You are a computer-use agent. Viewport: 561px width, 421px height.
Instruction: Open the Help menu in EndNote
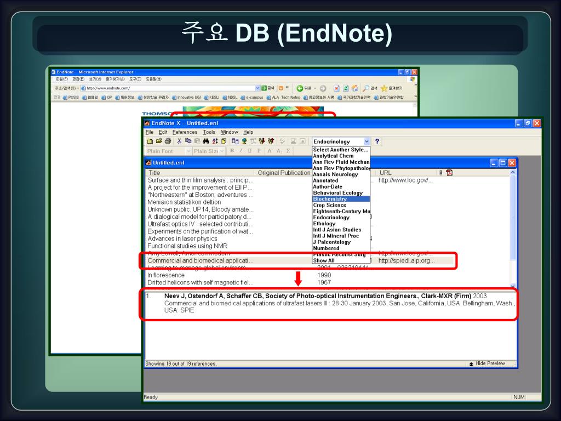point(248,132)
